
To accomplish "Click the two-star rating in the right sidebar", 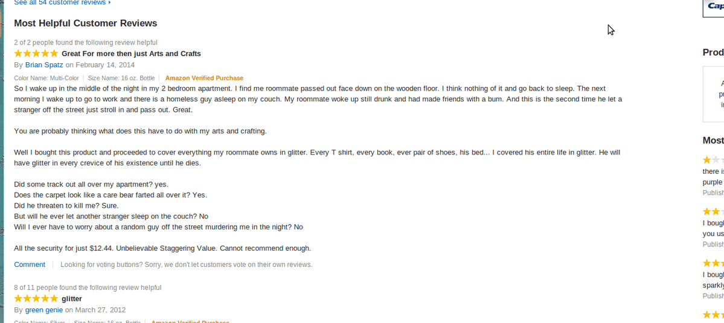I will (x=713, y=212).
